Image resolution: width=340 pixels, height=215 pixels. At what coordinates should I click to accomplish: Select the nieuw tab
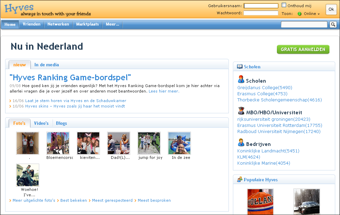point(19,65)
